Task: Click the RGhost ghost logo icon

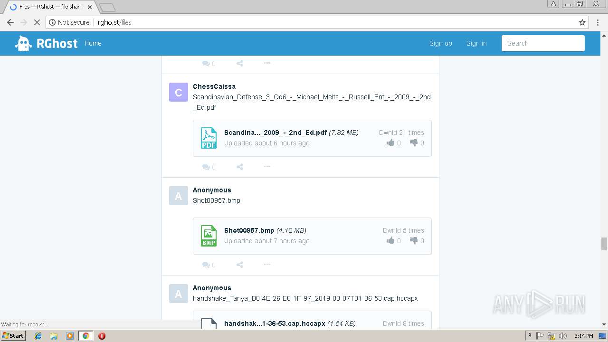Action: tap(23, 43)
